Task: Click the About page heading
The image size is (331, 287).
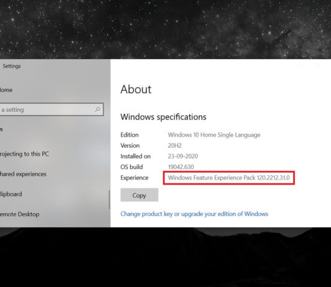Action: click(136, 89)
